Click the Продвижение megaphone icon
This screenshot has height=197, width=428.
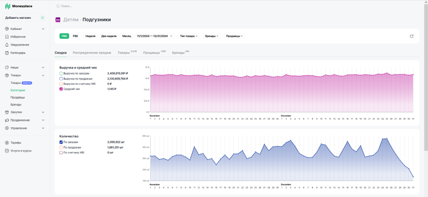click(7, 120)
